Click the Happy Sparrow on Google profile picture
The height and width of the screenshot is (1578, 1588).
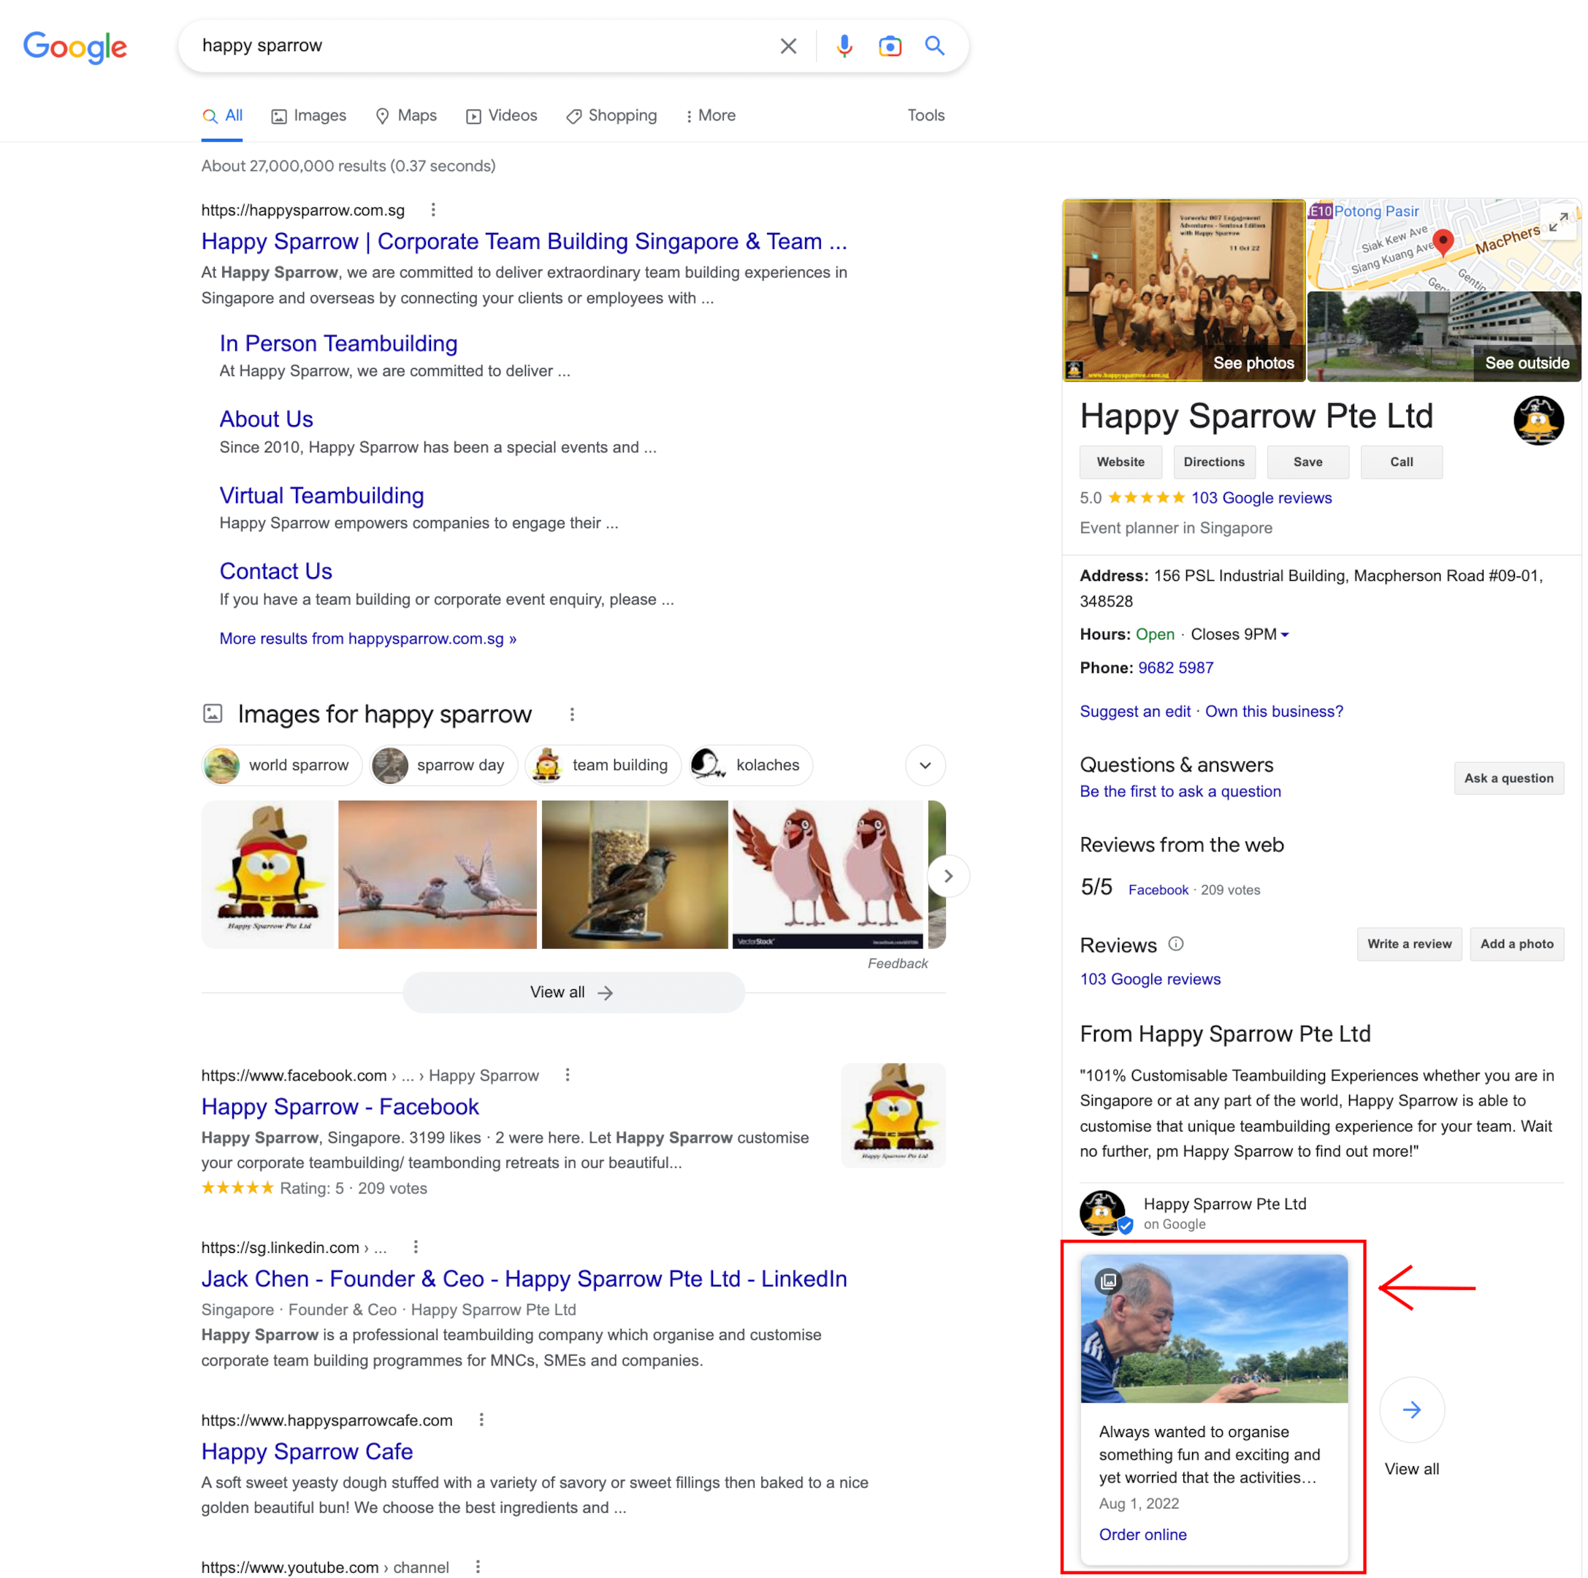pos(1103,1213)
